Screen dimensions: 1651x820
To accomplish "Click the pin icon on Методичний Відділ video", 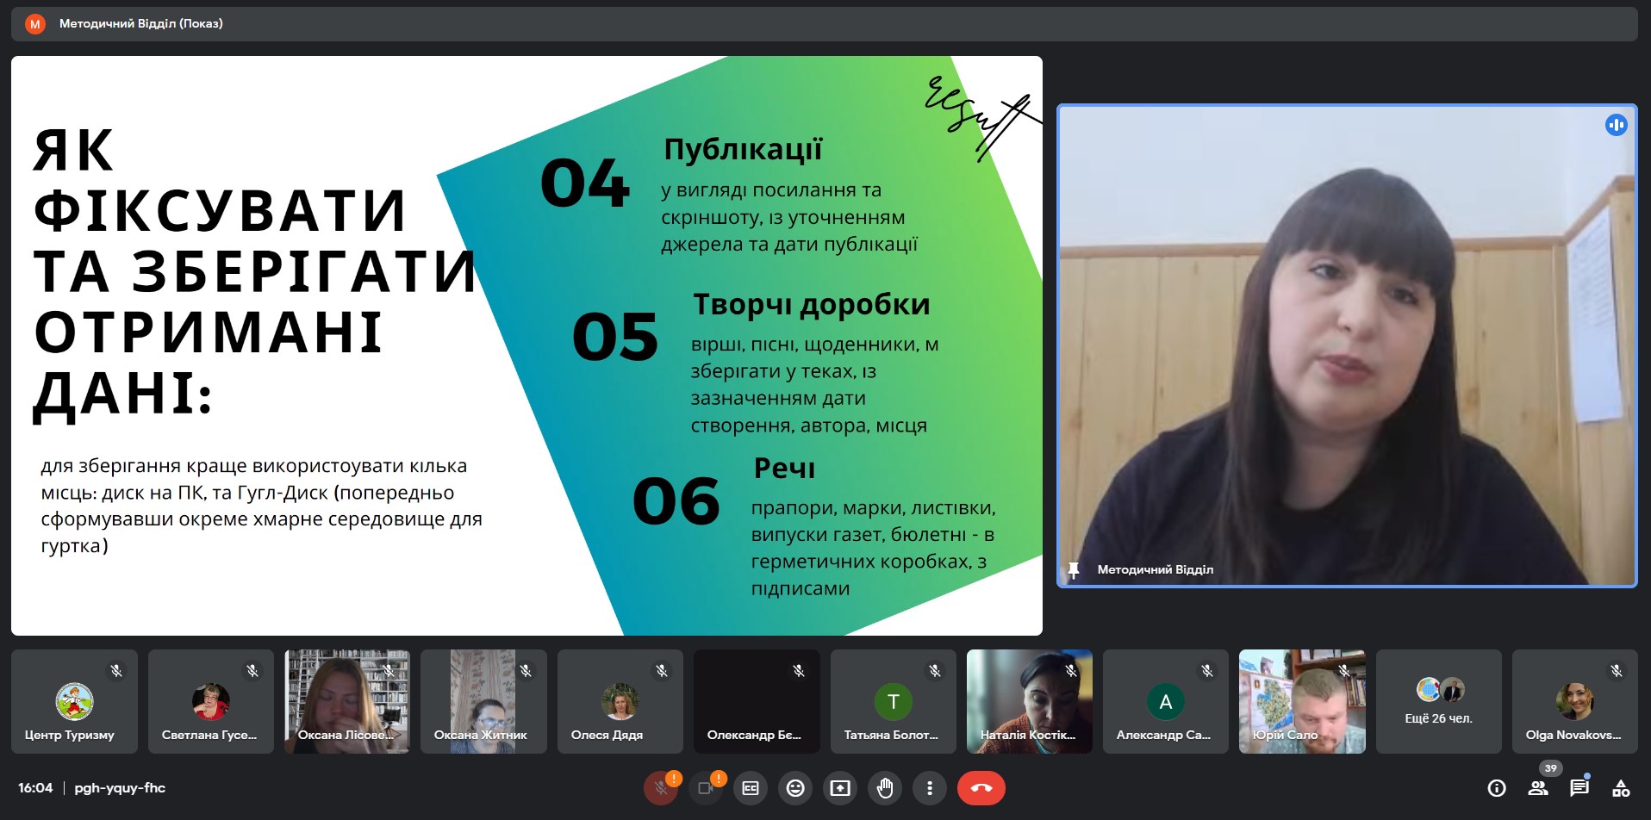I will pyautogui.click(x=1074, y=569).
